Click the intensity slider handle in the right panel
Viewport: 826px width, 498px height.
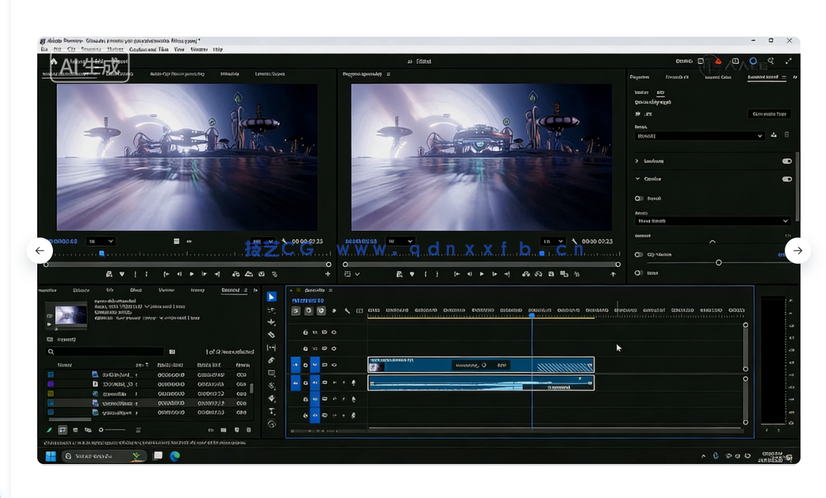719,262
